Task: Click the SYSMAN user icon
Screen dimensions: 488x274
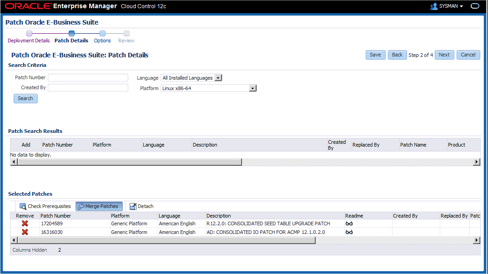Action: [433, 6]
